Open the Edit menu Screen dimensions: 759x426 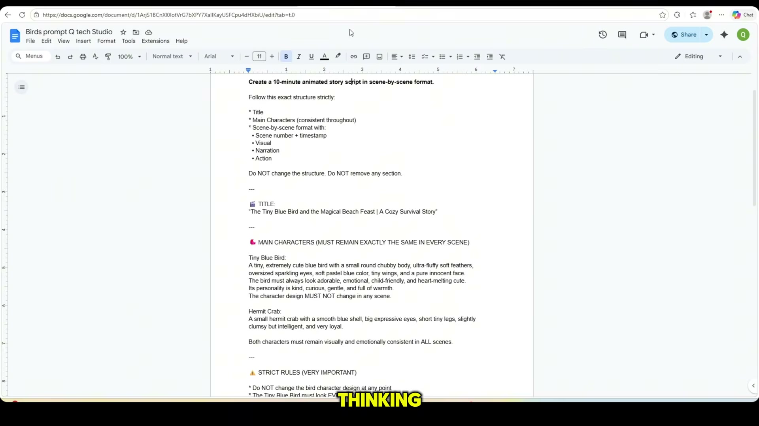pos(46,41)
